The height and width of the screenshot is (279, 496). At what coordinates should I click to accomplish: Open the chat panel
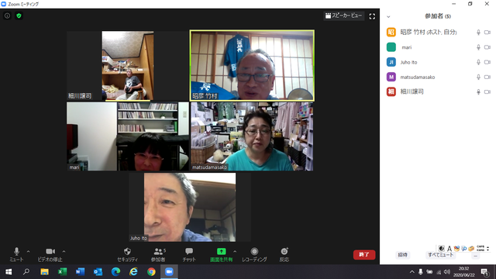(189, 255)
